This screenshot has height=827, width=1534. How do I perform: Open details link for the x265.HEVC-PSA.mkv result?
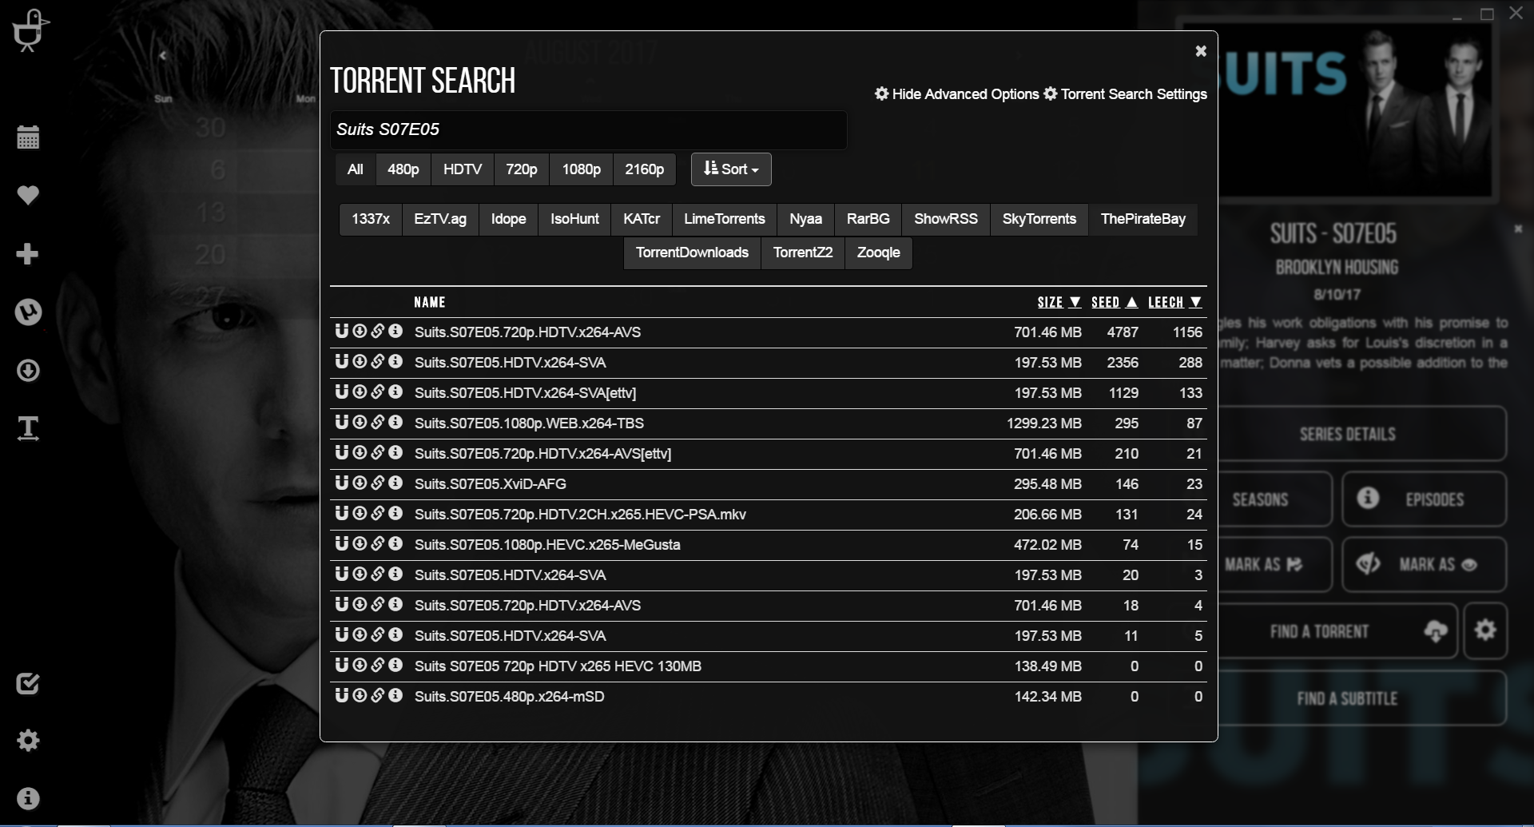coord(378,513)
